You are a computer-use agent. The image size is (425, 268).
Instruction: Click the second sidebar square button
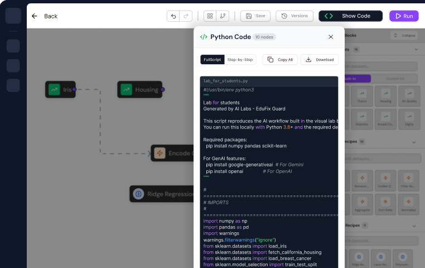tap(13, 66)
